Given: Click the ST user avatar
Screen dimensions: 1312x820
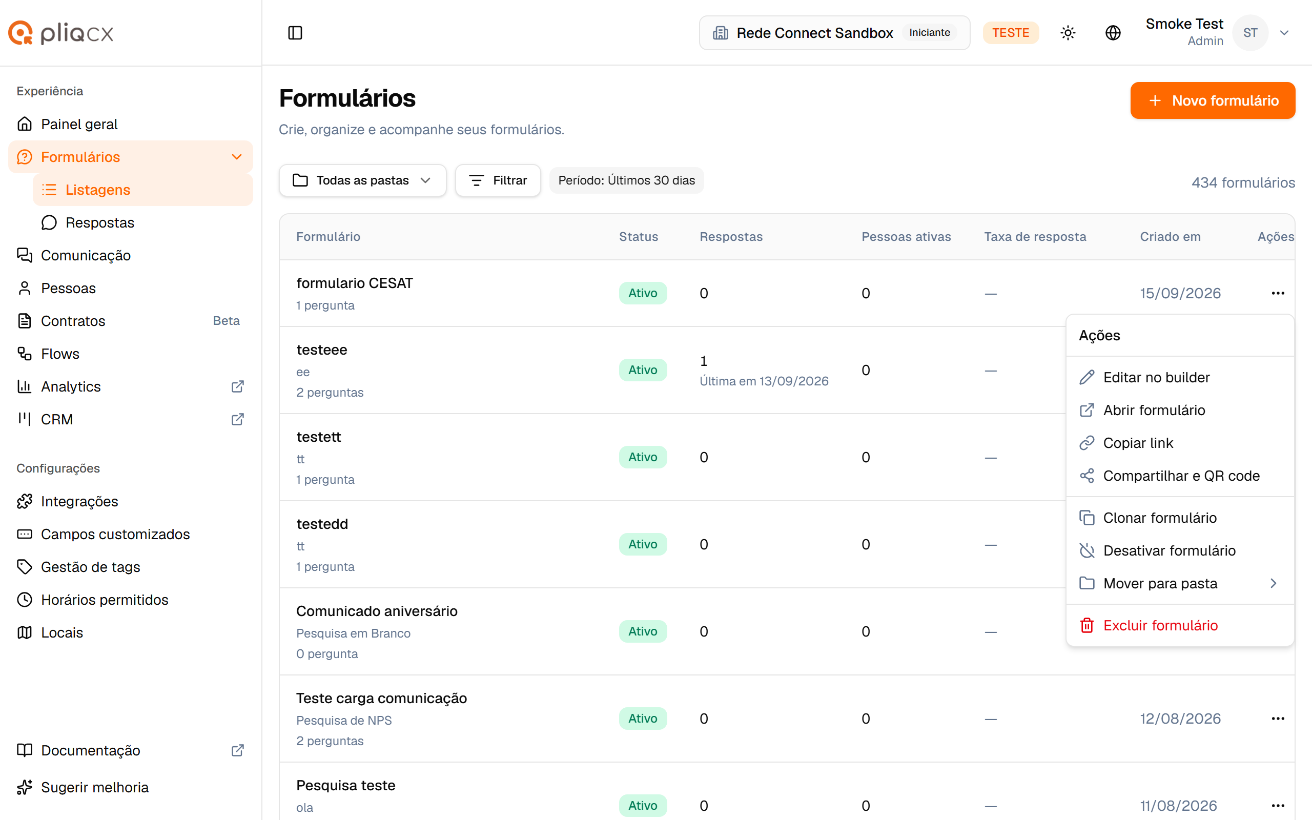Looking at the screenshot, I should pos(1249,32).
